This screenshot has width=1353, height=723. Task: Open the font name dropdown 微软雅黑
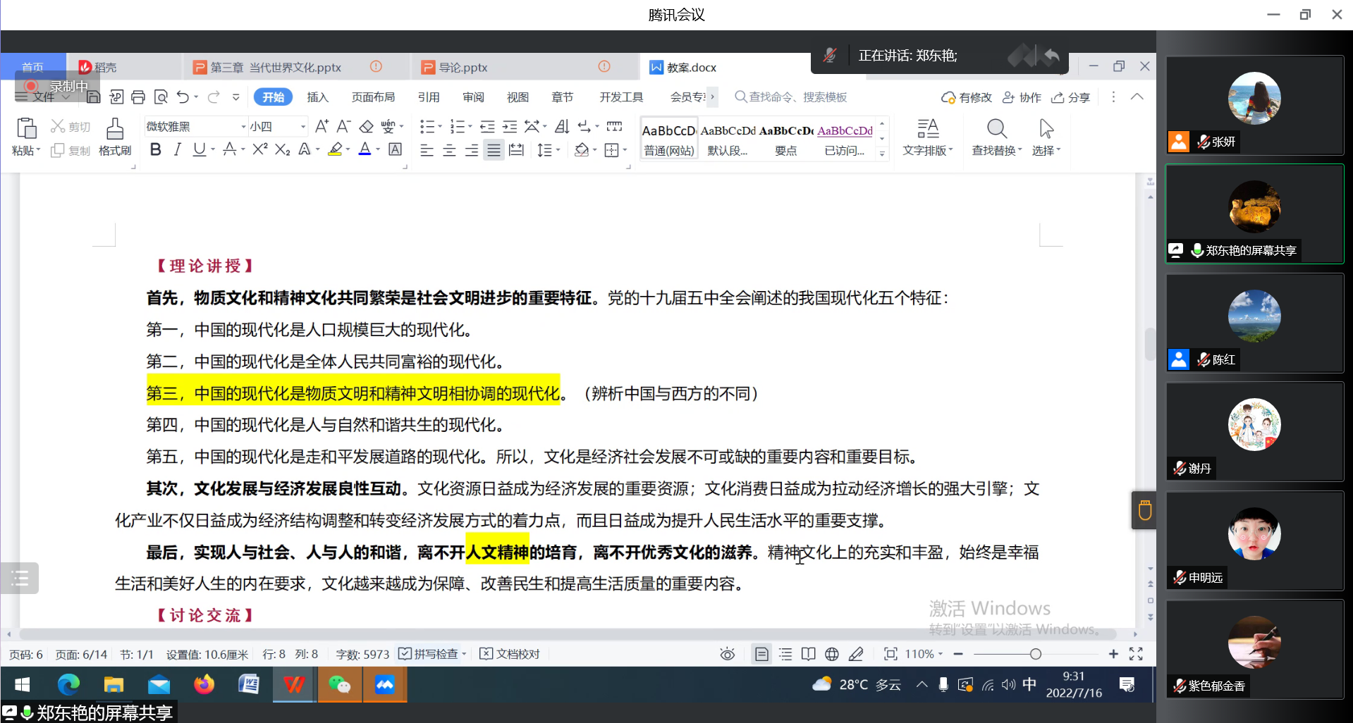pyautogui.click(x=195, y=127)
